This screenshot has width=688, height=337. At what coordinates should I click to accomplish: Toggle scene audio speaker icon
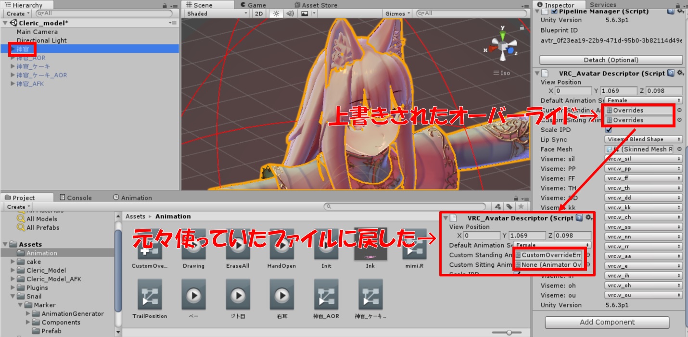pyautogui.click(x=290, y=13)
